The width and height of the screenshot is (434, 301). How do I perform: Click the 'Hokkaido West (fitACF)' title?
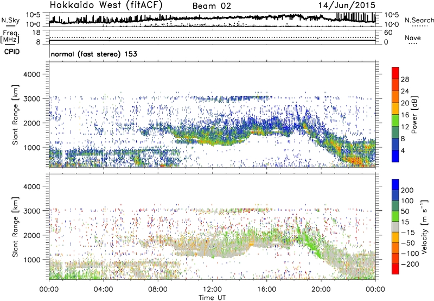coord(106,5)
